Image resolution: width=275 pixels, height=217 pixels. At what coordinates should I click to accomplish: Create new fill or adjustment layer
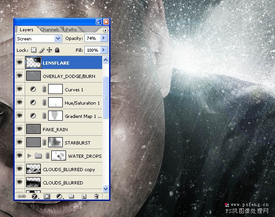pyautogui.click(x=60, y=196)
